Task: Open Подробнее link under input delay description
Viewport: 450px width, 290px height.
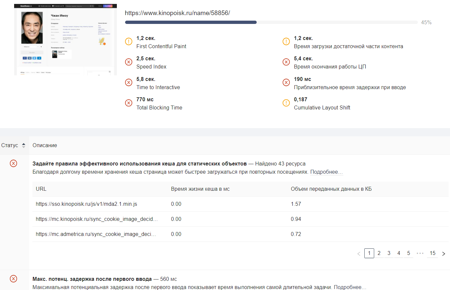Action: pyautogui.click(x=350, y=287)
